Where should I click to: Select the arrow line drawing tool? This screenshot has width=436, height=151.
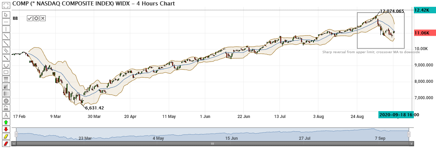(x=6, y=58)
